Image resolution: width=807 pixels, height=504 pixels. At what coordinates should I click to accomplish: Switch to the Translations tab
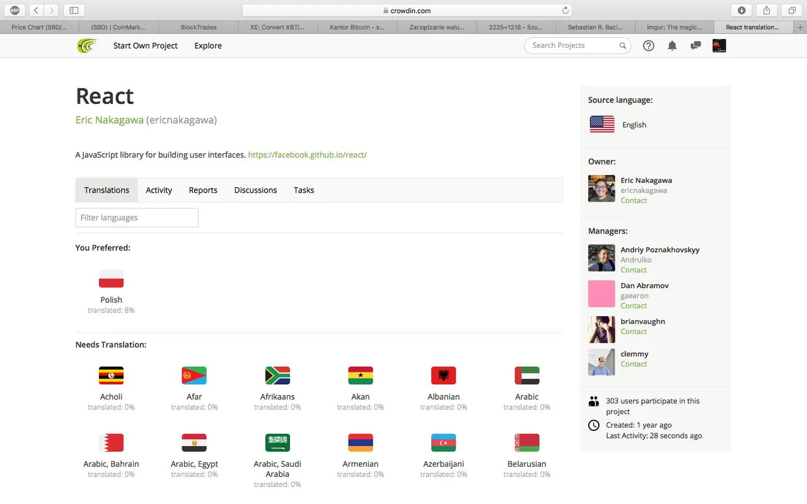[x=107, y=190]
